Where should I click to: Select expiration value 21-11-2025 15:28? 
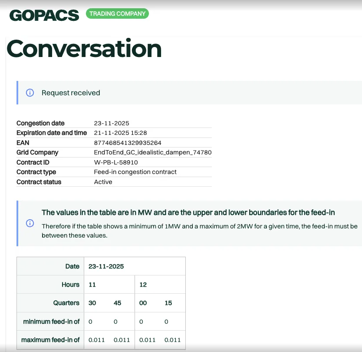click(121, 133)
